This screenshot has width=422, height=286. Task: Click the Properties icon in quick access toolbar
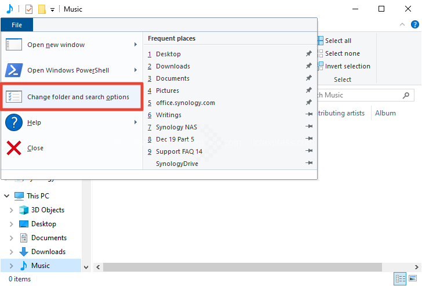28,9
